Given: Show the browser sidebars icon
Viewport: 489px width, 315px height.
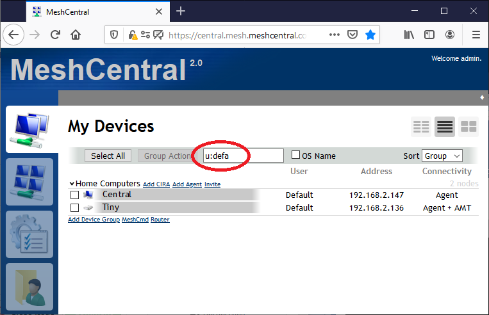Looking at the screenshot, I should pos(429,35).
